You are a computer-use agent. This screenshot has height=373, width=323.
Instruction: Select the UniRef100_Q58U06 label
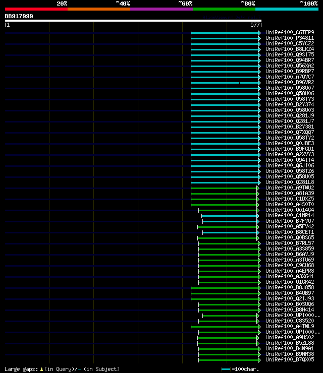point(290,93)
